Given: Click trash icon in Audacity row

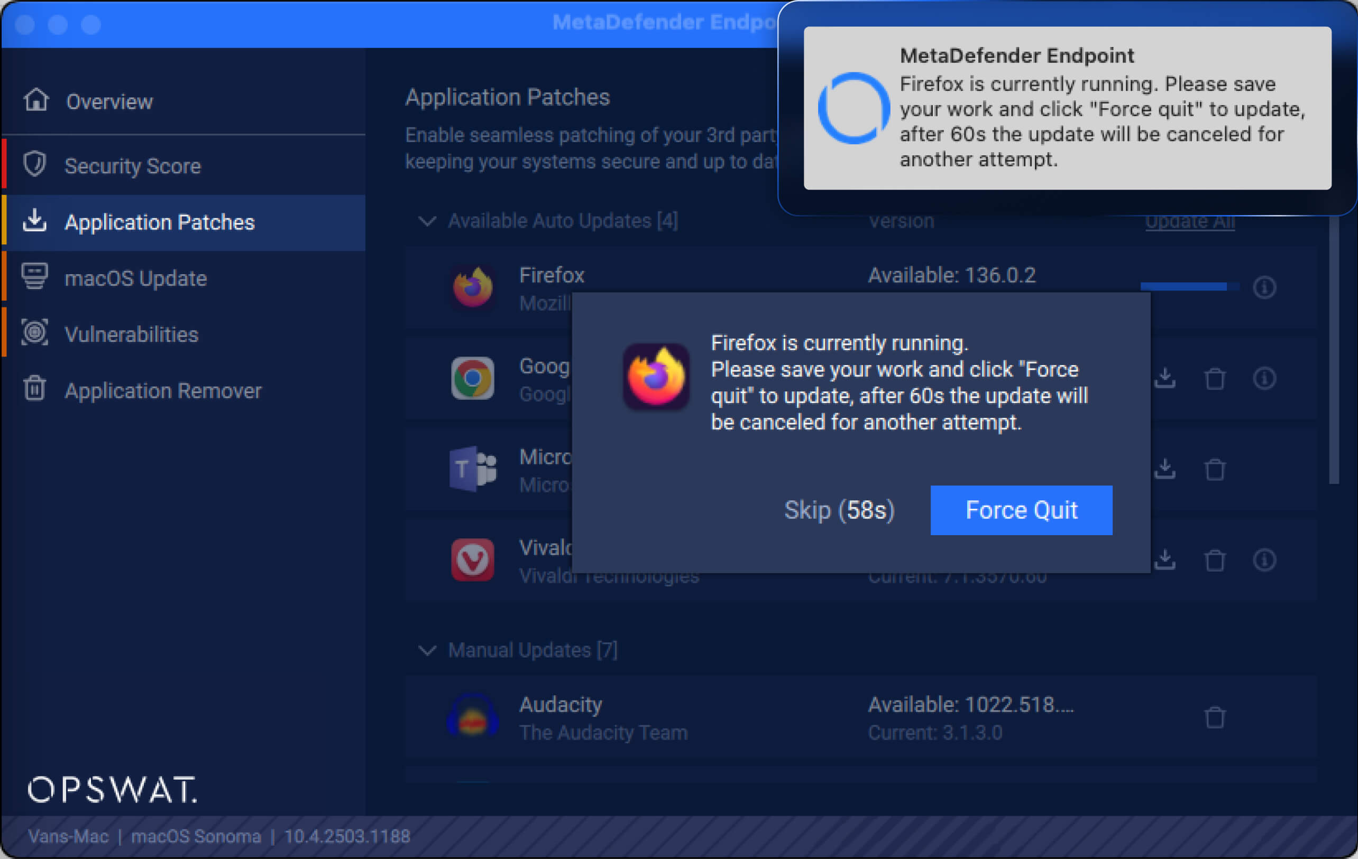Looking at the screenshot, I should (1214, 717).
